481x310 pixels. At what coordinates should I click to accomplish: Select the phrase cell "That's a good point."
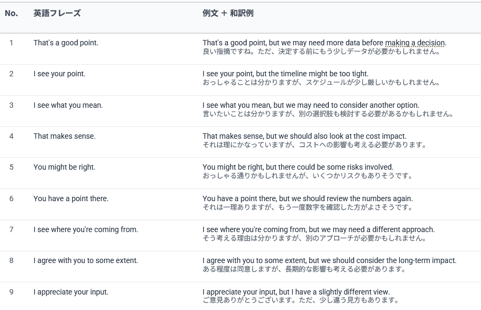click(x=66, y=43)
